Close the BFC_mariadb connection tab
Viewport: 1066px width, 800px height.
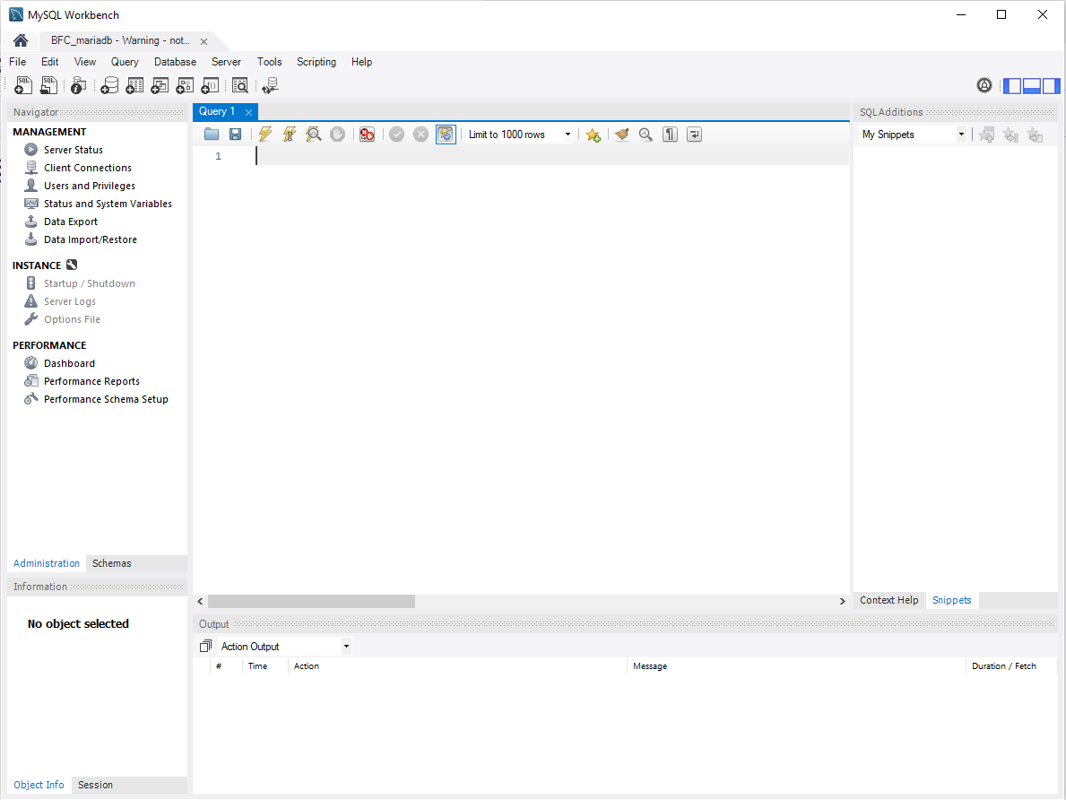[204, 41]
